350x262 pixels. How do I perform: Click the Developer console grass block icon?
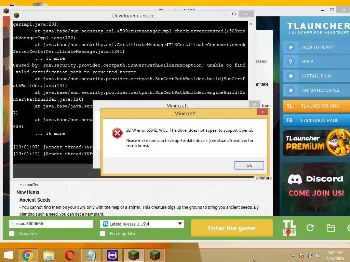[16, 15]
